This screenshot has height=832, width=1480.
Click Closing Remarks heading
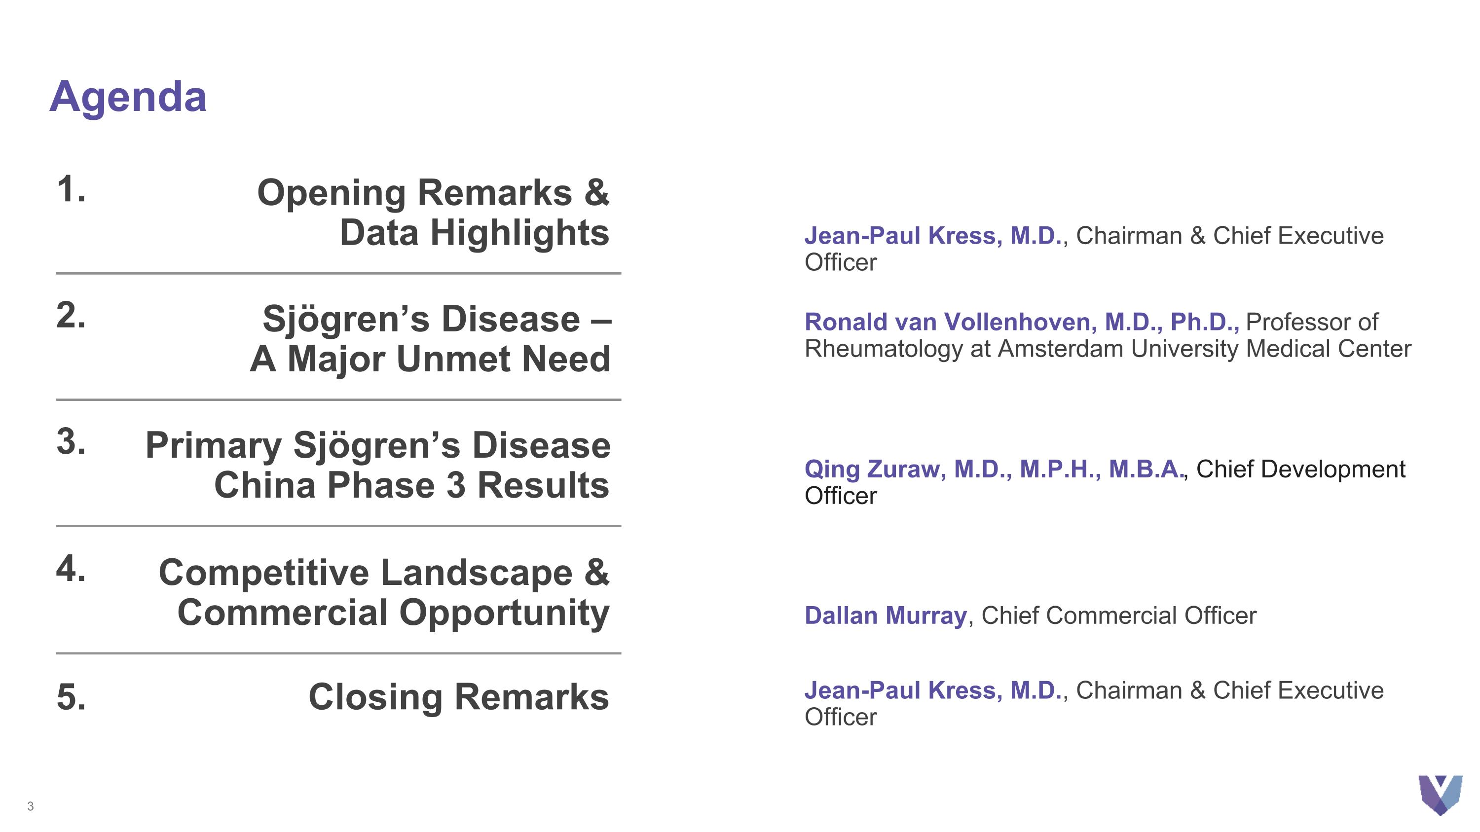click(x=458, y=696)
